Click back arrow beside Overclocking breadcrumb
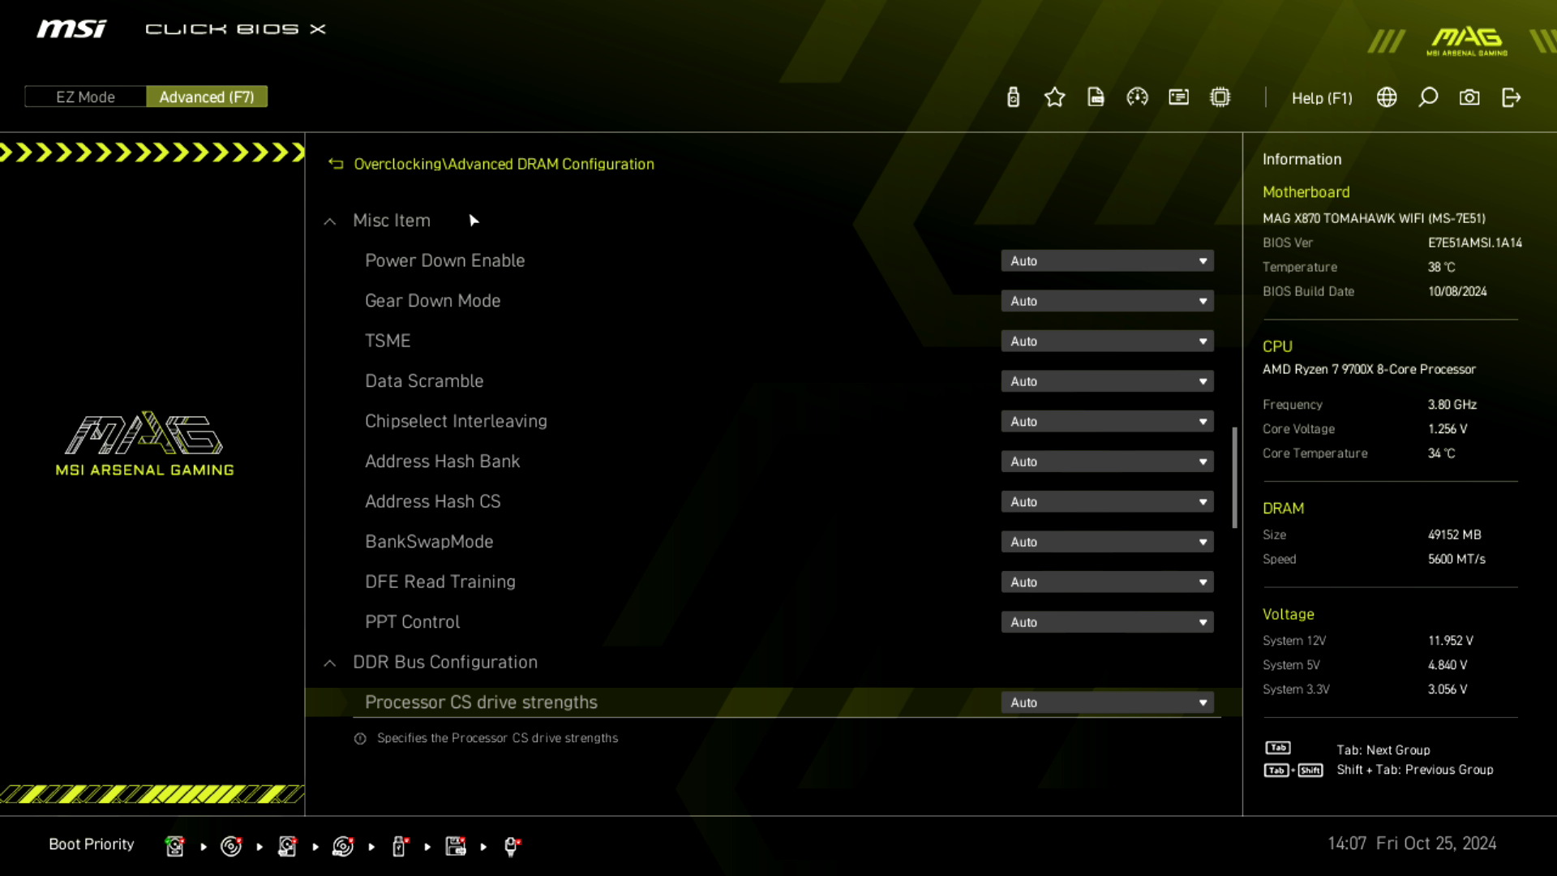 click(336, 164)
